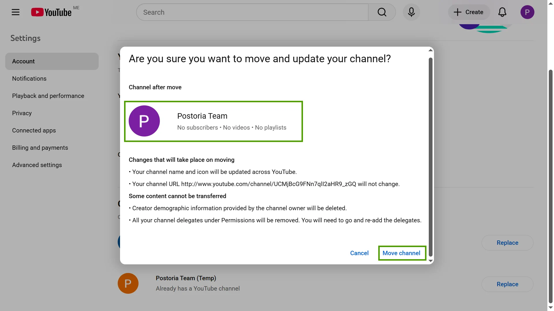554x311 pixels.
Task: Open the Create menu
Action: [x=469, y=12]
